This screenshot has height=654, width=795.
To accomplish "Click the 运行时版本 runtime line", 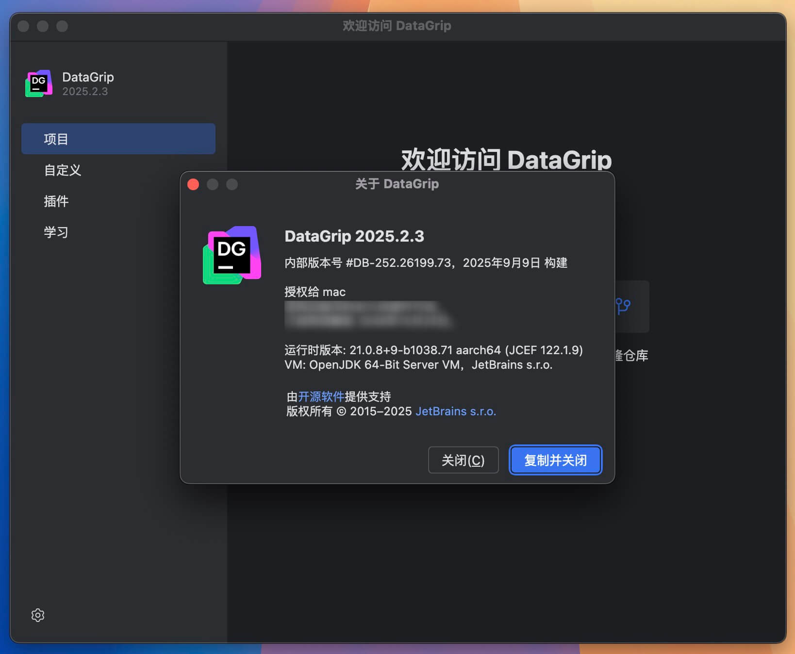I will 433,350.
